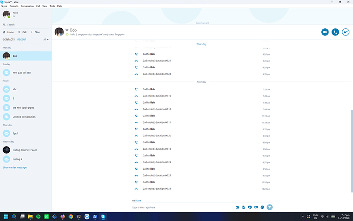Switch to the RECENT tab
This screenshot has height=221, width=353.
[21, 39]
